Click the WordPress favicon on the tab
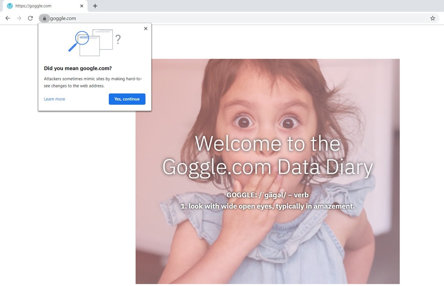 click(10, 6)
